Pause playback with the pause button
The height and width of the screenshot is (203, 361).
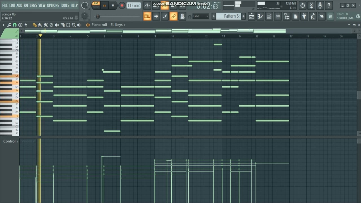(104, 5)
